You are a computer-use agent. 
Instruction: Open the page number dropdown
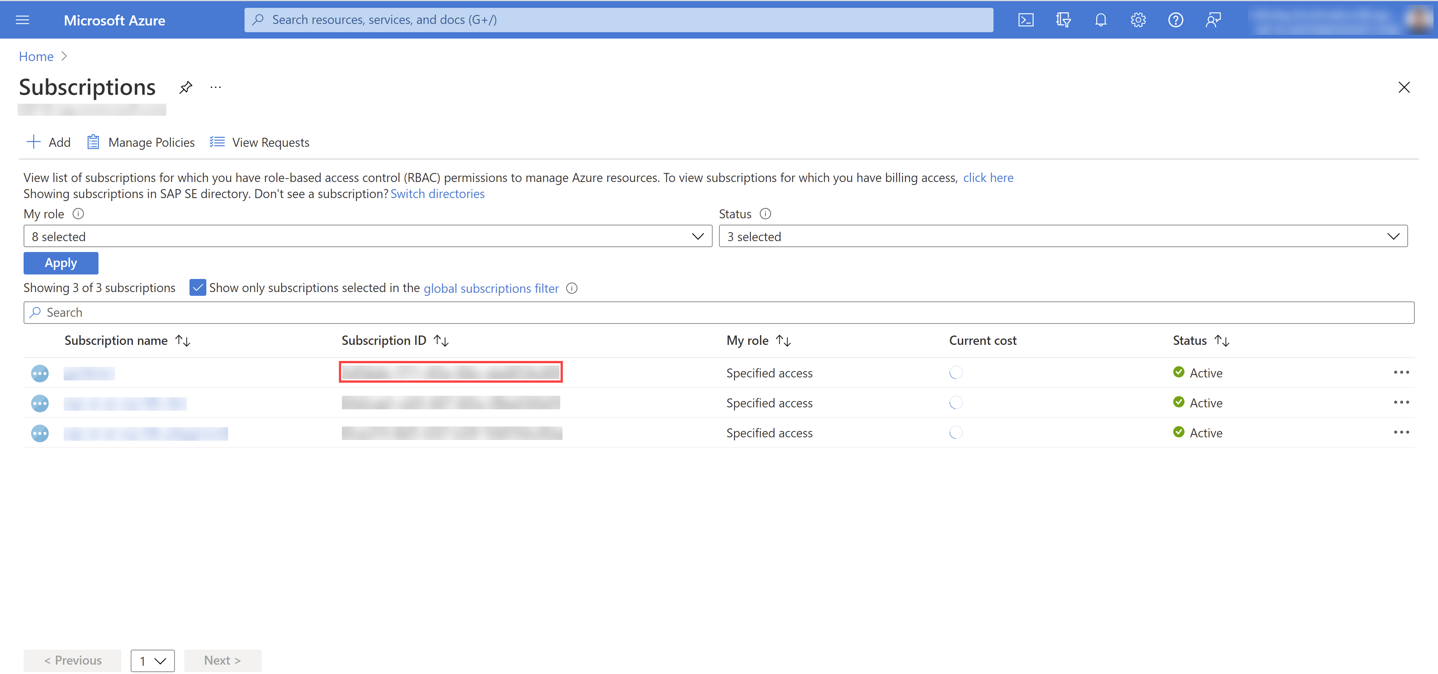tap(152, 661)
